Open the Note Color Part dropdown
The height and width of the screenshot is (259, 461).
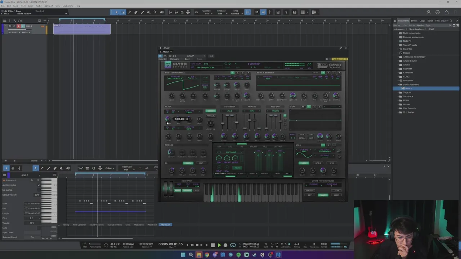(x=127, y=168)
